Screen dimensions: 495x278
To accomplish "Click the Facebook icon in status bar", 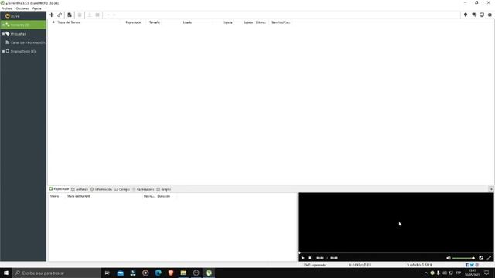I will point(467,265).
